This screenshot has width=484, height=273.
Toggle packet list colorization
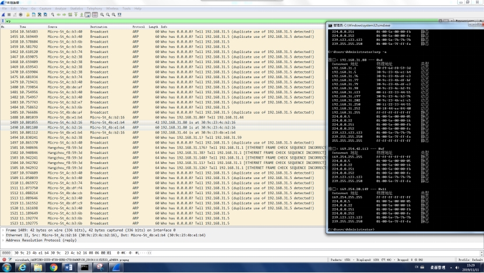point(95,15)
